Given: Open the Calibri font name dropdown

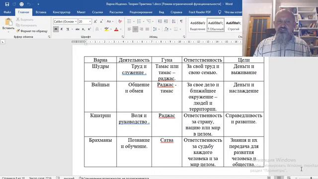Looking at the screenshot, I should tap(76, 21).
